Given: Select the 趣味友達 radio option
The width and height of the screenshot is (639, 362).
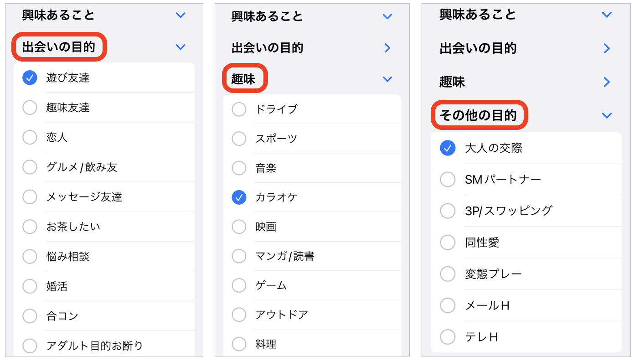Looking at the screenshot, I should pyautogui.click(x=30, y=108).
